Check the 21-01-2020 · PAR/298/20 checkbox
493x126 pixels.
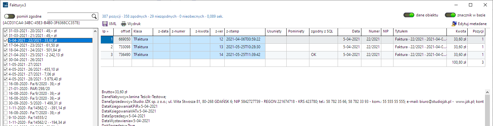(x=5, y=89)
